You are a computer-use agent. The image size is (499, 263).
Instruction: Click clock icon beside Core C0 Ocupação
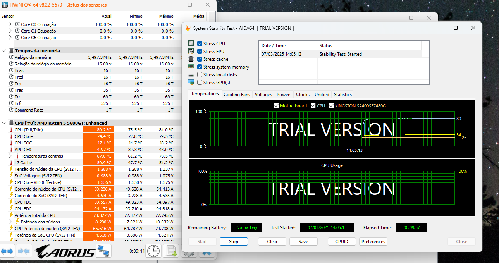point(17,24)
